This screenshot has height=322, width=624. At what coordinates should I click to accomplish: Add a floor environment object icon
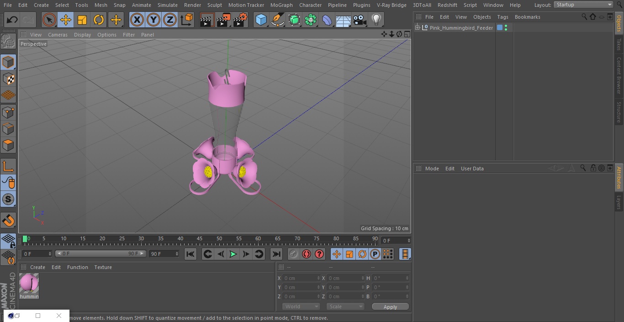click(x=344, y=20)
